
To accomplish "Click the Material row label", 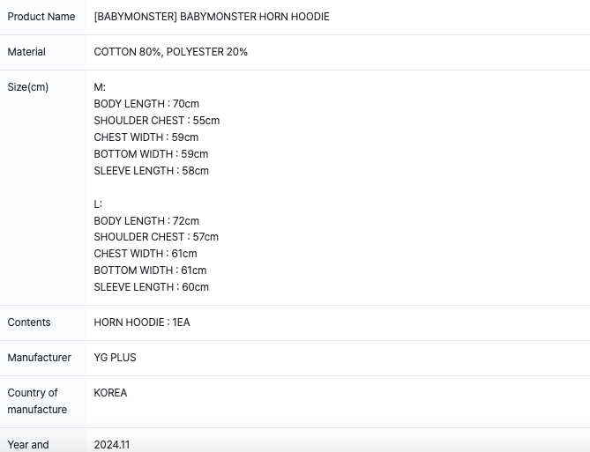I will [26, 52].
